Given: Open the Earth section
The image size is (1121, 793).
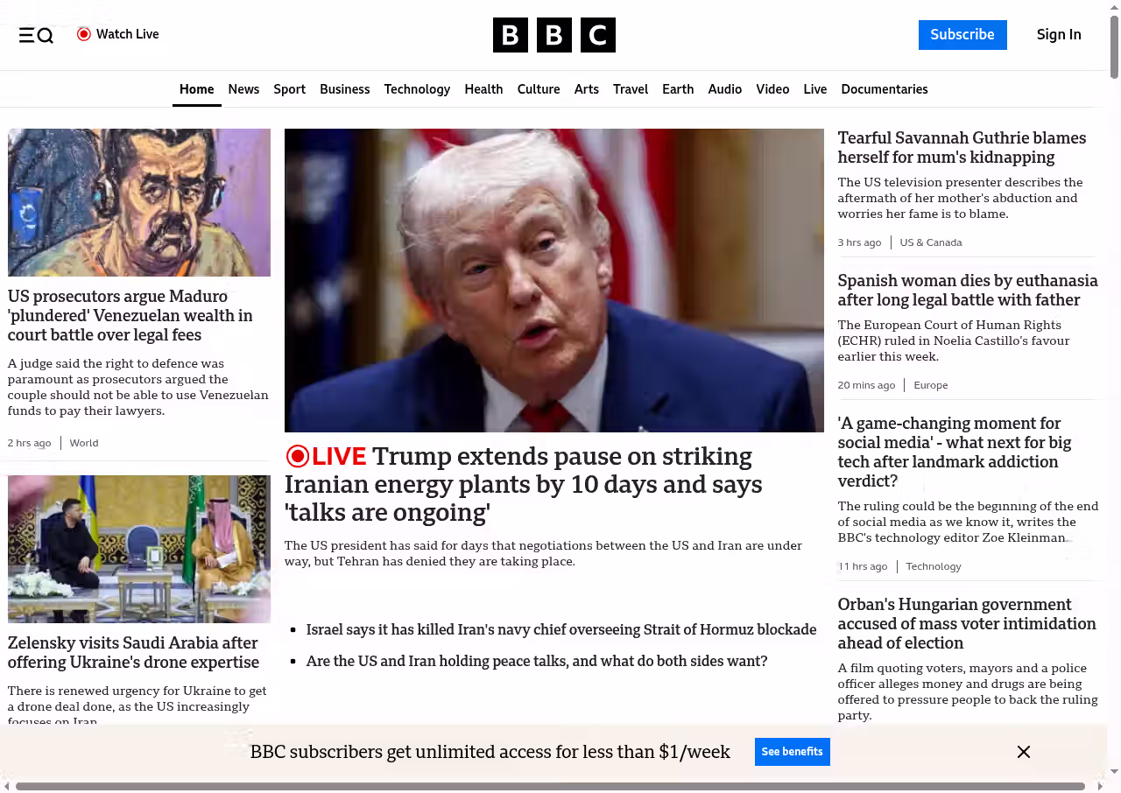Looking at the screenshot, I should pos(678,89).
